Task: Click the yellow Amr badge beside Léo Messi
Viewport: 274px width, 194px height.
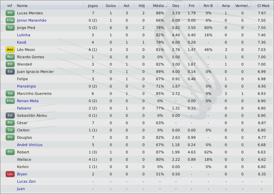Action: [10, 50]
